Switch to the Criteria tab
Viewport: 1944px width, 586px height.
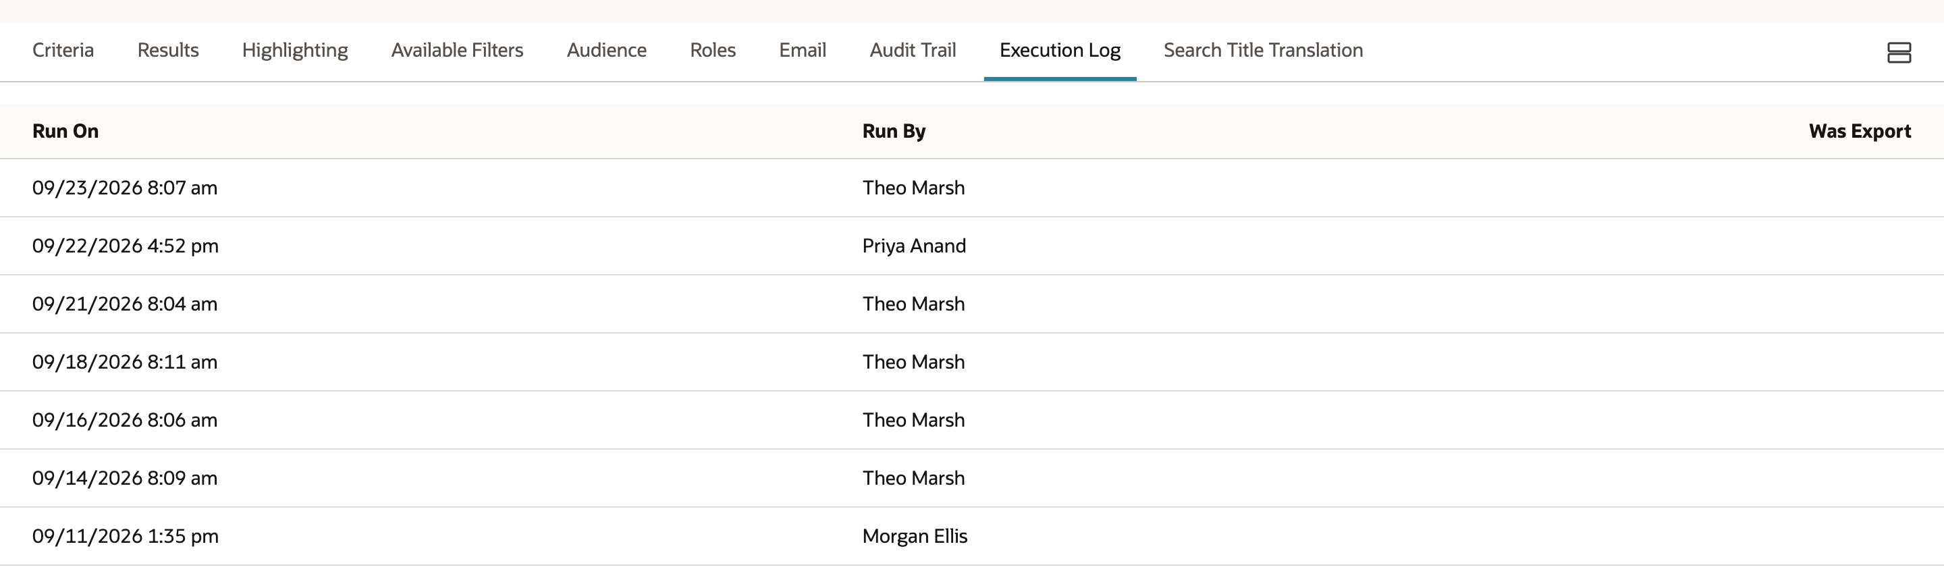(x=63, y=50)
